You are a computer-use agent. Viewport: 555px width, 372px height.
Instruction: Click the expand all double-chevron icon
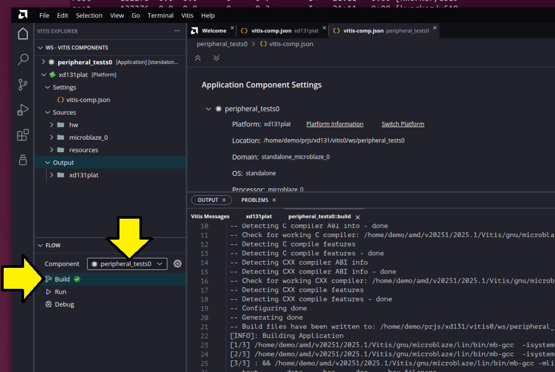click(216, 58)
